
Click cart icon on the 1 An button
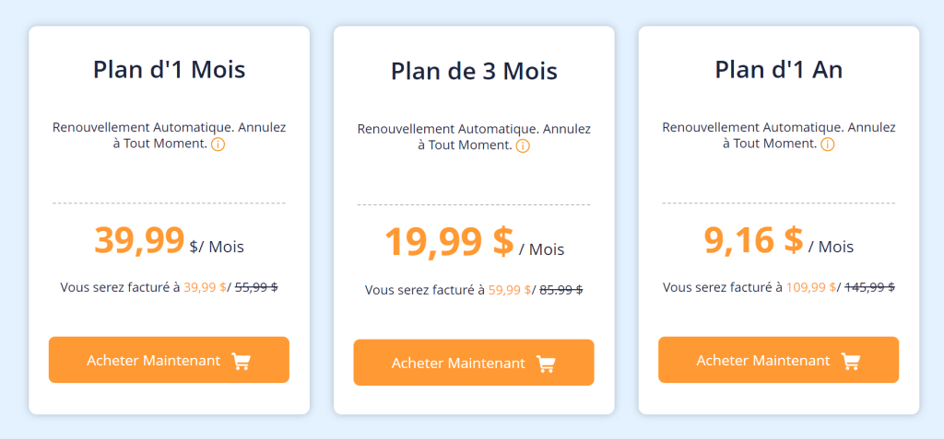851,361
